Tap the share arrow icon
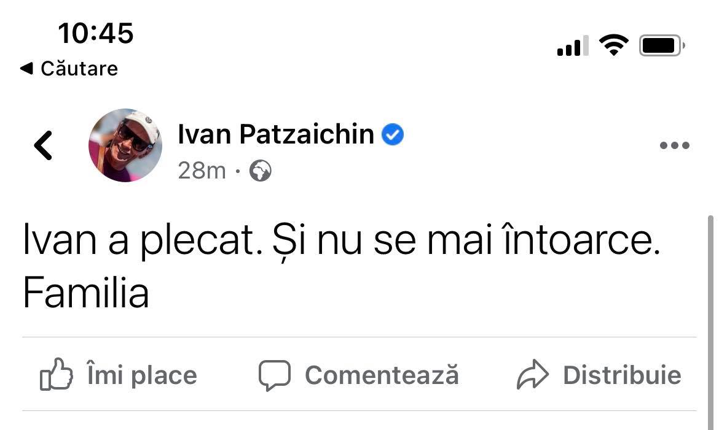 click(532, 375)
